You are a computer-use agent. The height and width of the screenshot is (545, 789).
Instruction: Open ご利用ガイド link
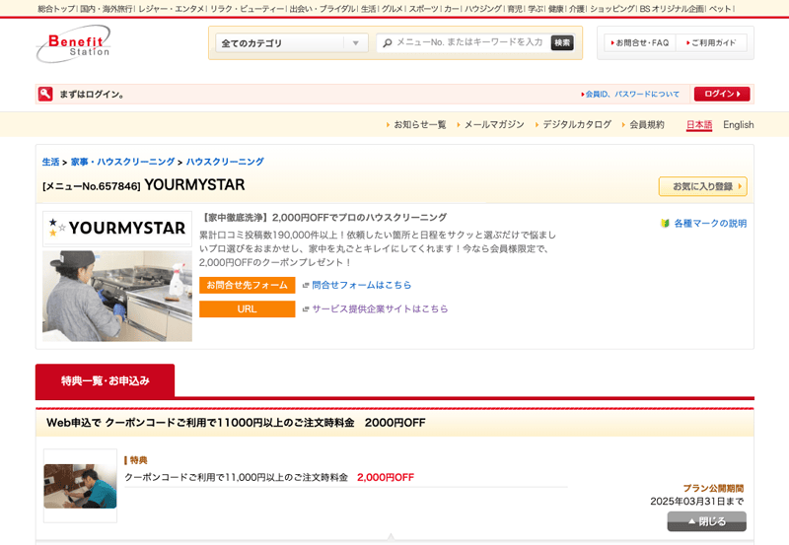coord(711,43)
